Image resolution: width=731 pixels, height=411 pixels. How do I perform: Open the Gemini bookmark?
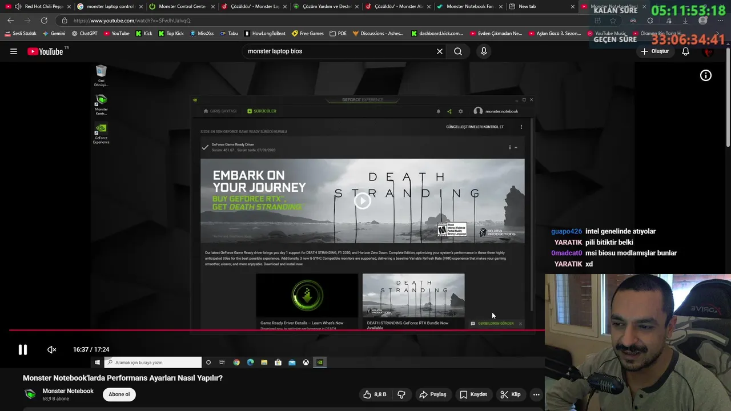click(54, 34)
